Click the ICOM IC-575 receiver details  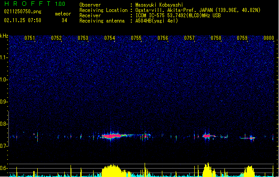tap(178, 15)
